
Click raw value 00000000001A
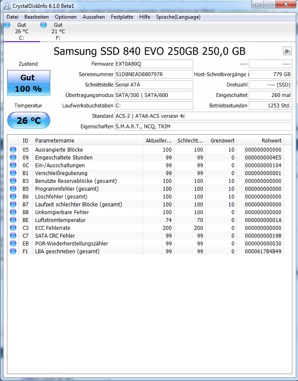[x=263, y=220]
